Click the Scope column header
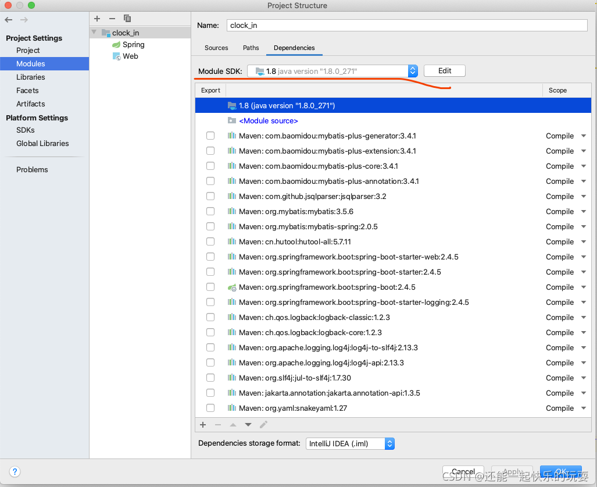 558,90
